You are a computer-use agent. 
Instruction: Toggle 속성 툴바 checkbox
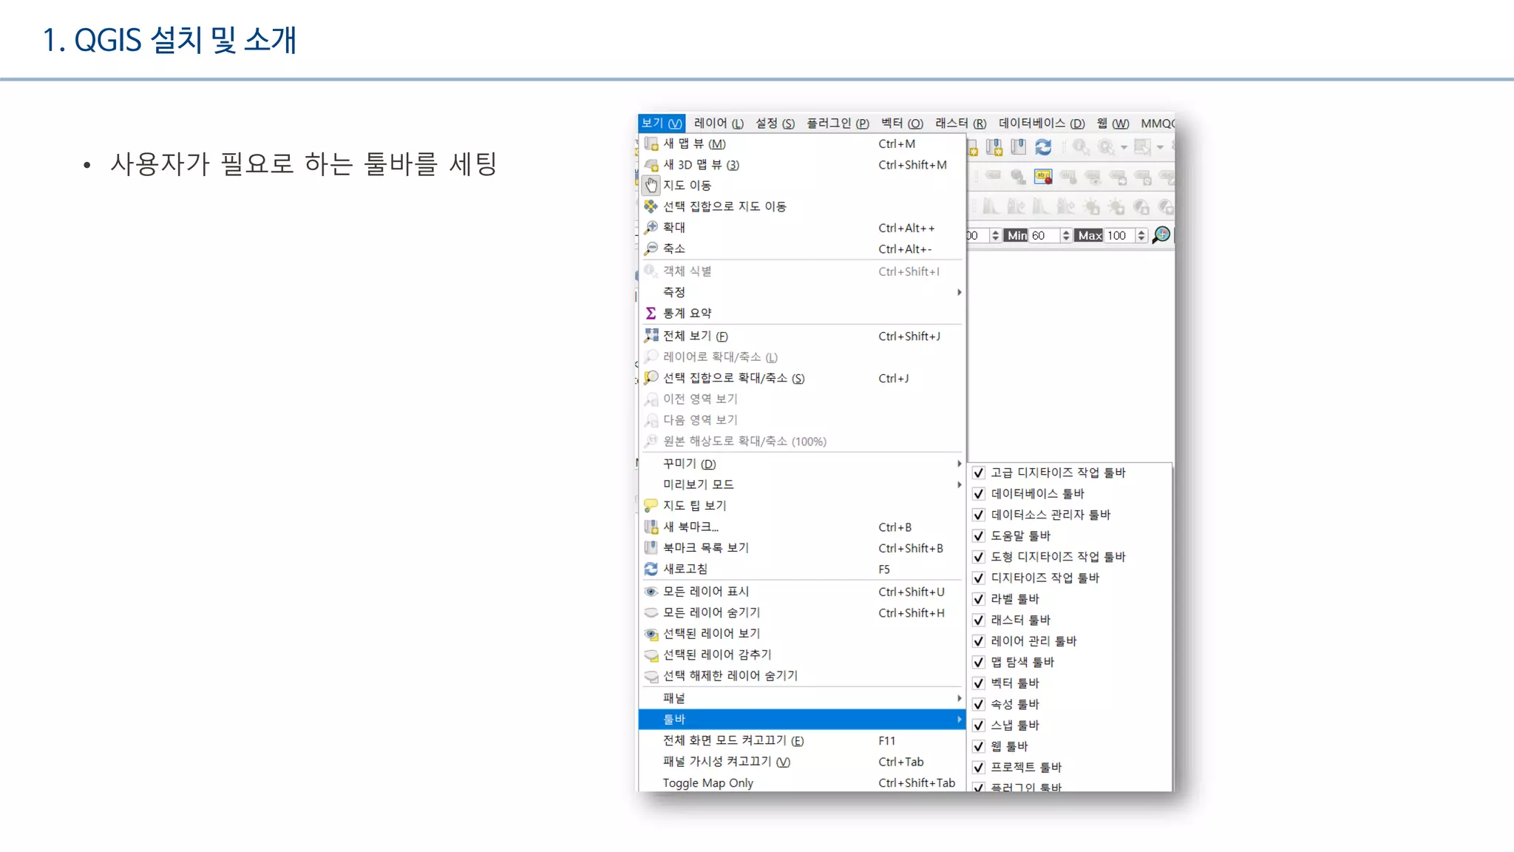point(979,704)
